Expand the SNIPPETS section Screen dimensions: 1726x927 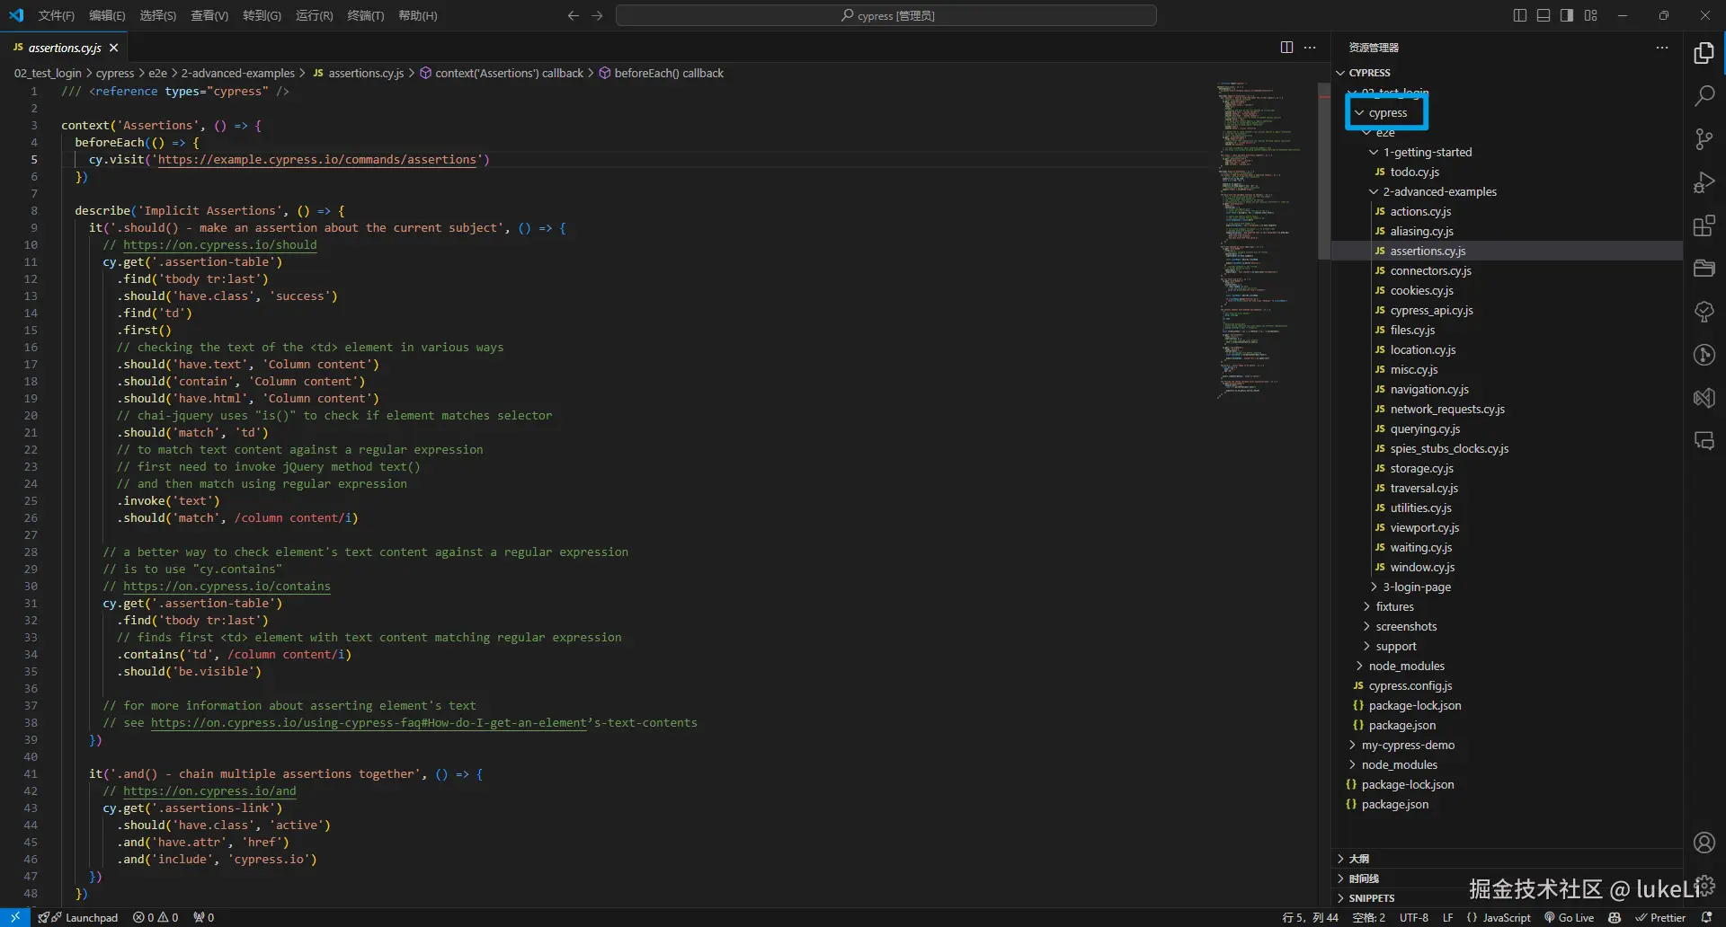click(1371, 897)
